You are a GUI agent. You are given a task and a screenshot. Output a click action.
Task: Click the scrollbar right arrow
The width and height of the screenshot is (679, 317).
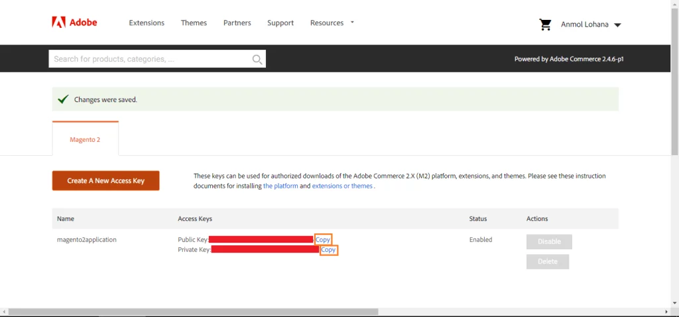click(666, 312)
